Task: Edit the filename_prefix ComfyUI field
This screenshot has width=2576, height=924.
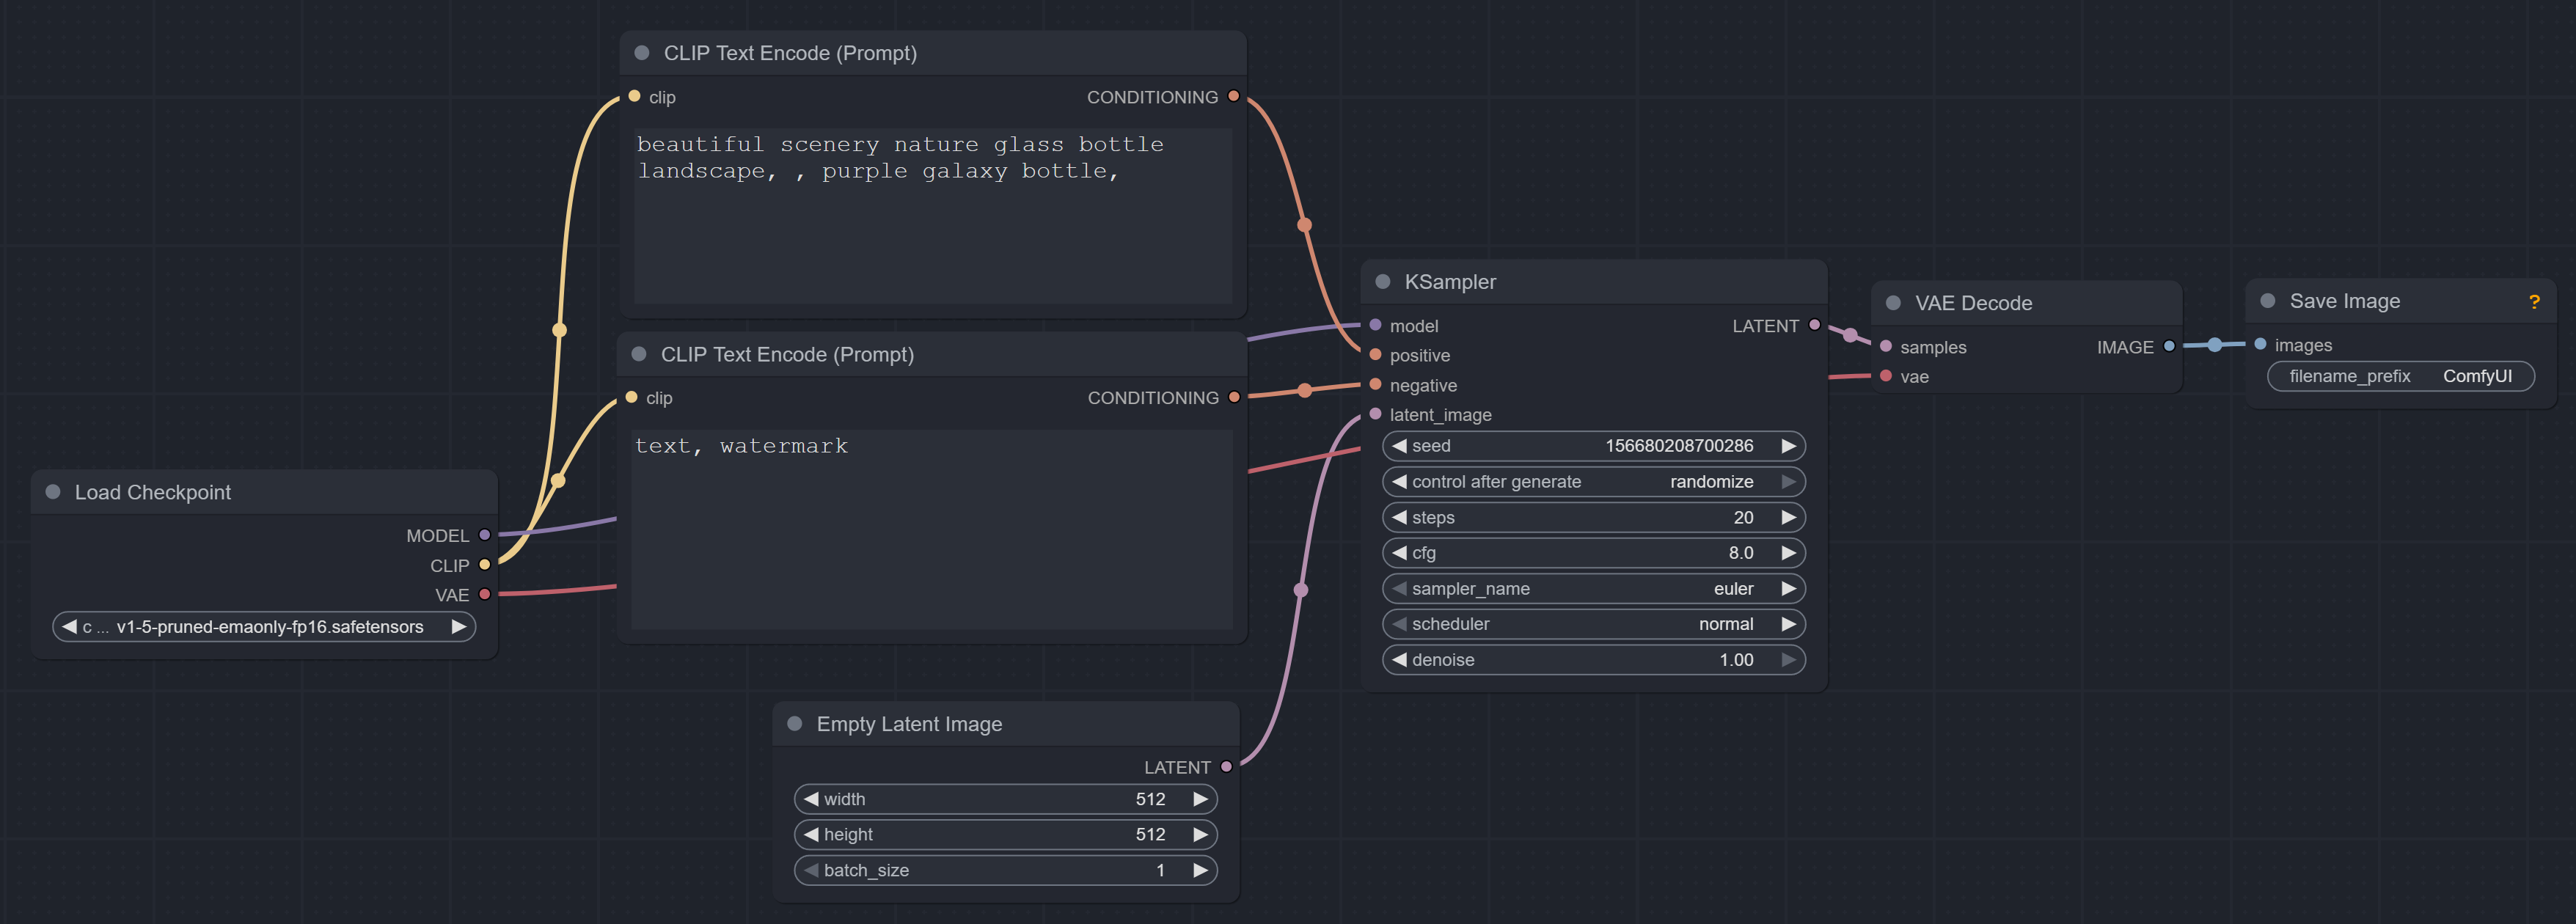Action: click(x=2400, y=376)
